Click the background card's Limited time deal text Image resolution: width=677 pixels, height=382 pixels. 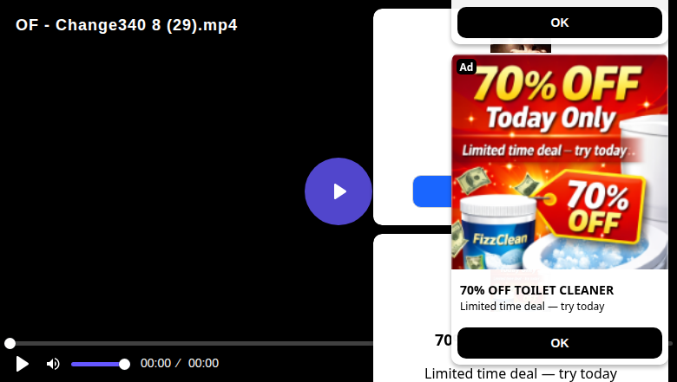click(x=521, y=373)
